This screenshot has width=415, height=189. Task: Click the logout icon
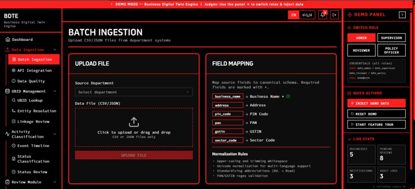(x=335, y=15)
